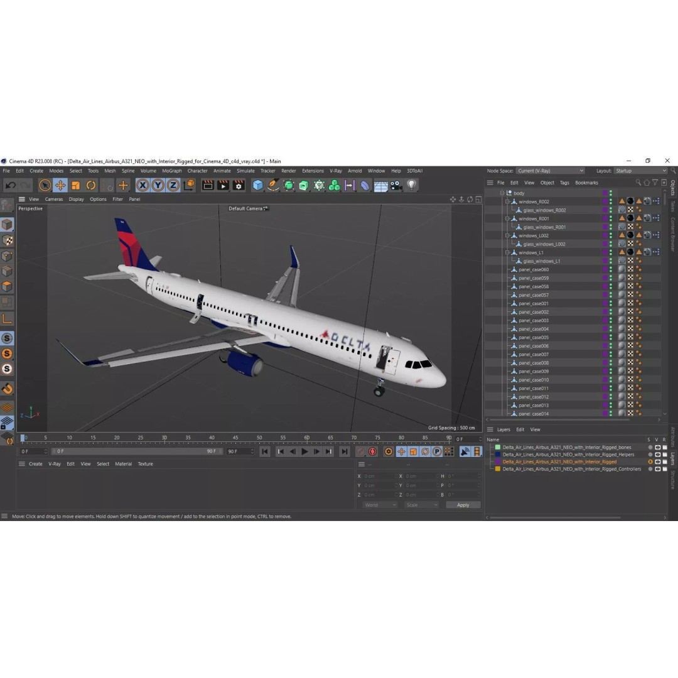Collapse the body object tree

(x=502, y=193)
